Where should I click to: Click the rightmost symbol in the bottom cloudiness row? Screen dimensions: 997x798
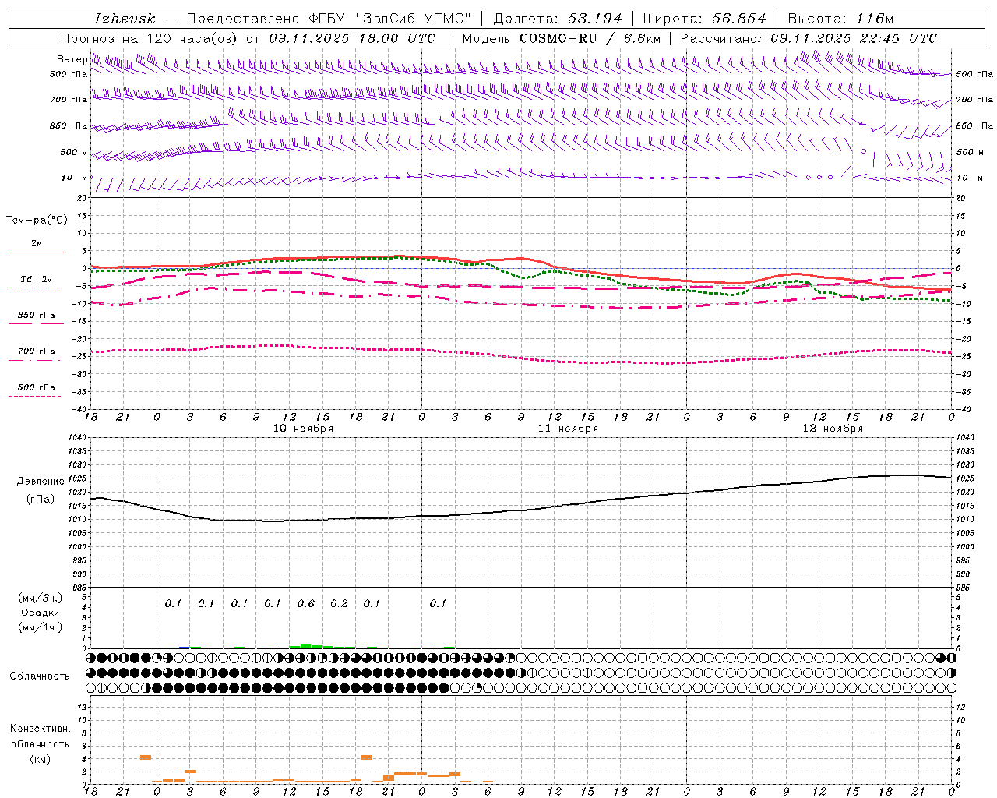click(x=951, y=687)
